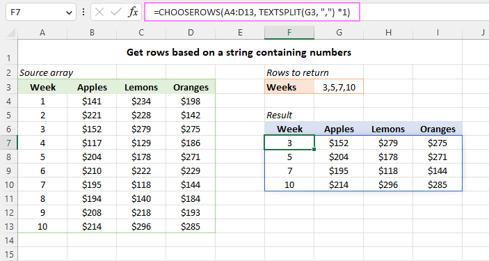Screen dimensions: 489x261
Task: Click the 'Result' label cell
Action: tap(289, 115)
